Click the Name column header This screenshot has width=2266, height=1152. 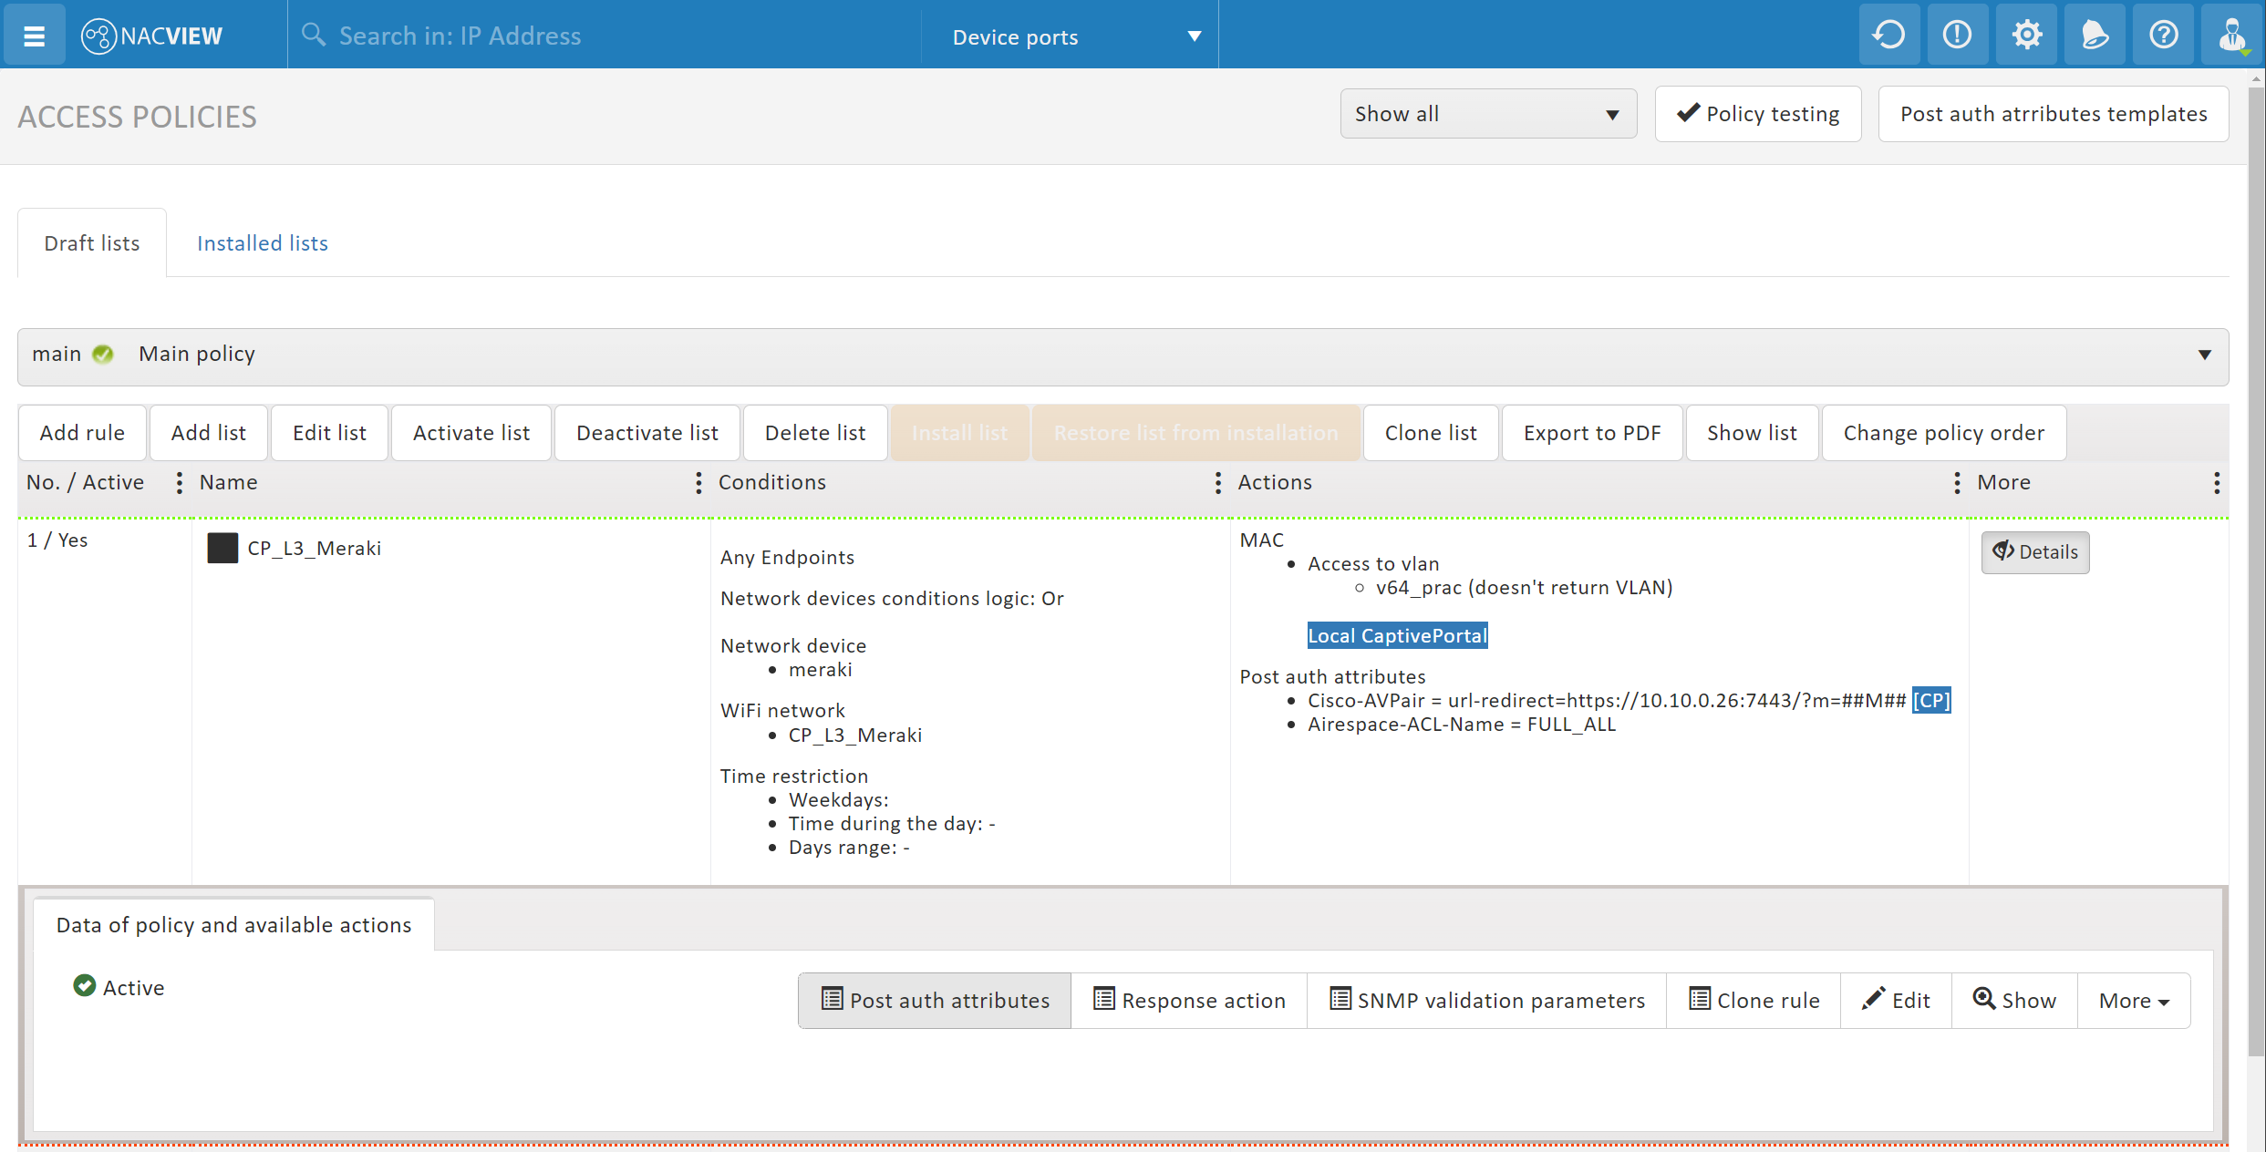pyautogui.click(x=229, y=482)
